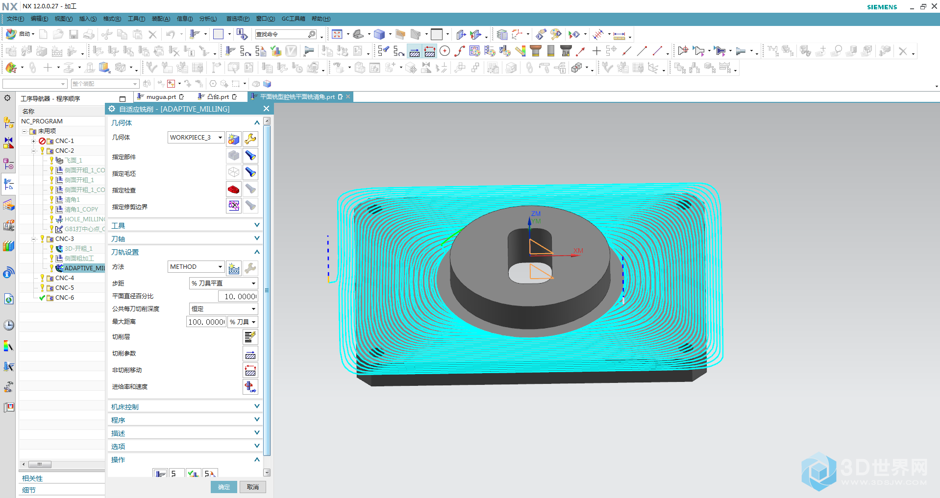Click the 平面直径百分比 value field
Screen dimensions: 940x498
(x=238, y=296)
